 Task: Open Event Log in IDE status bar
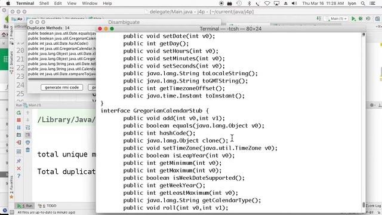[372, 205]
